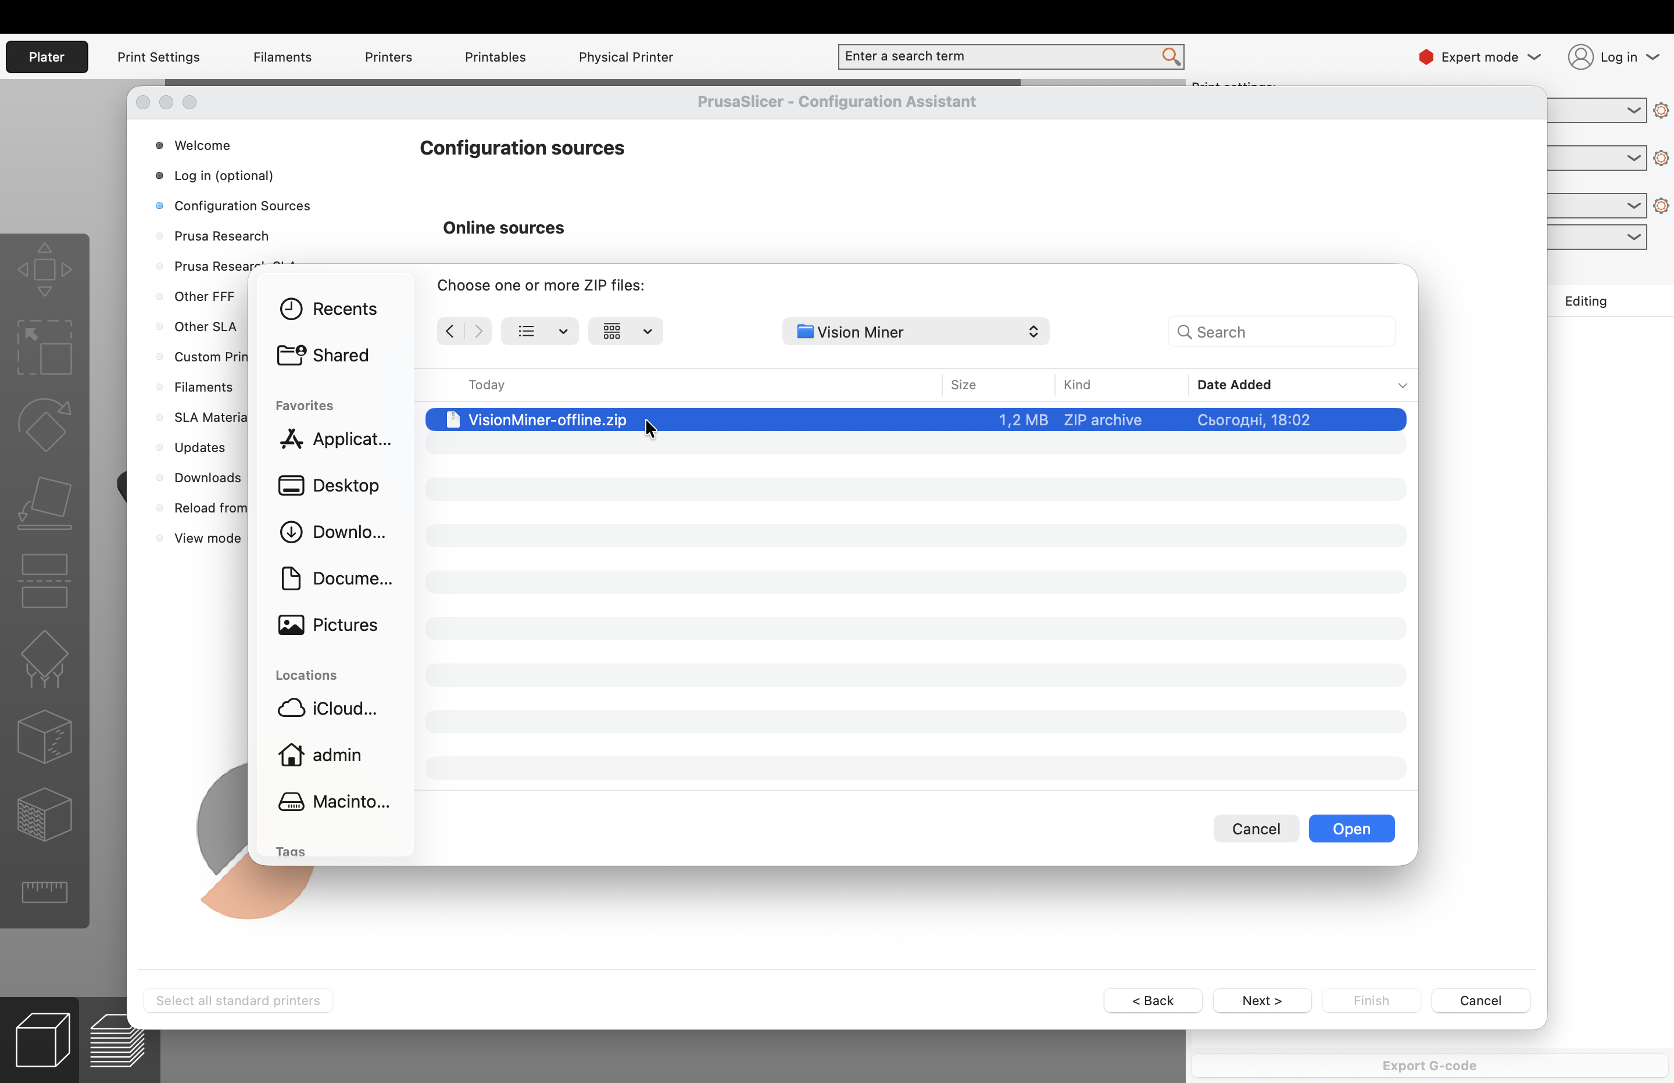Cancel the Configuration Assistant wizard
The height and width of the screenshot is (1083, 1674).
[1480, 1000]
